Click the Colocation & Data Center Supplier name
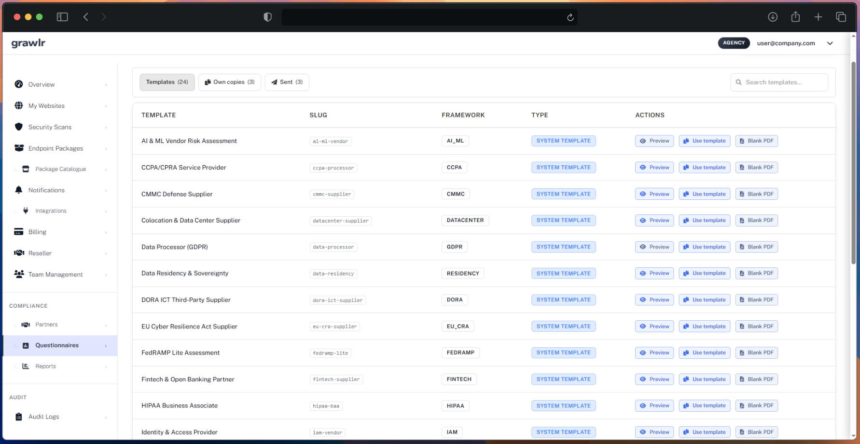 click(x=191, y=221)
